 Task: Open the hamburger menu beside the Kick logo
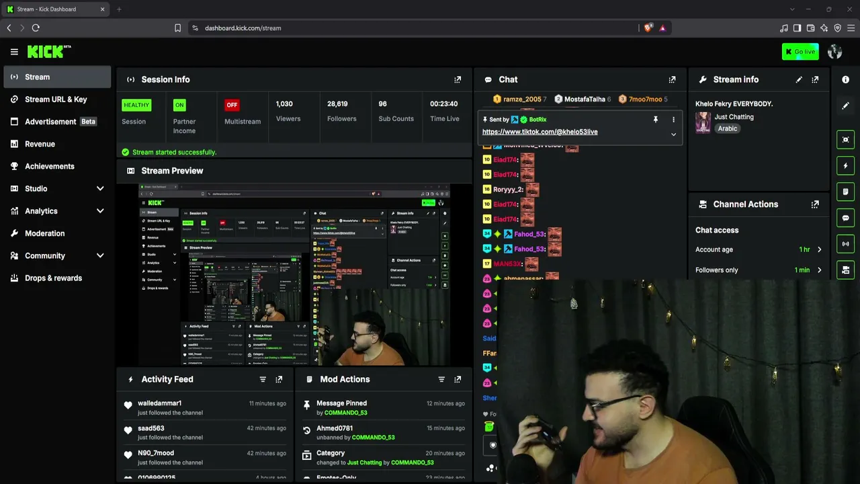point(14,52)
